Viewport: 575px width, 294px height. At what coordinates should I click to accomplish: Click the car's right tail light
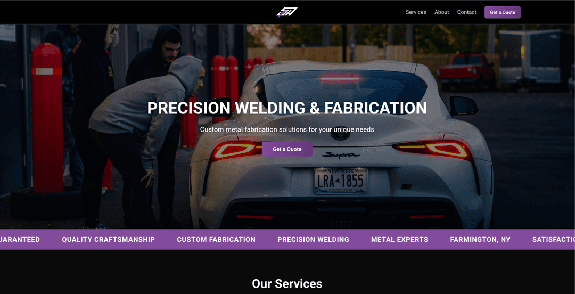(x=432, y=149)
